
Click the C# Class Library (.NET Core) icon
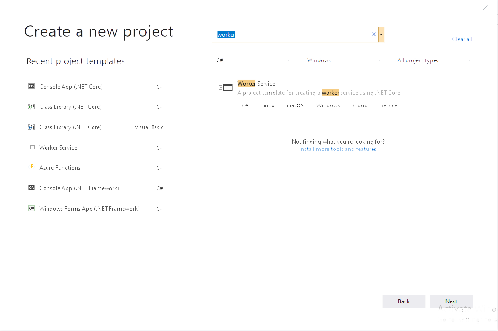tap(31, 106)
